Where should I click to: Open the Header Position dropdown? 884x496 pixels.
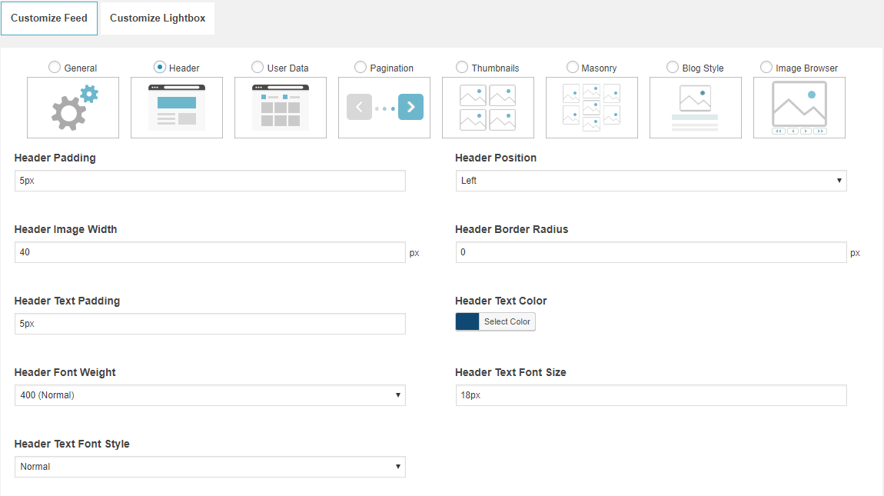click(x=651, y=181)
